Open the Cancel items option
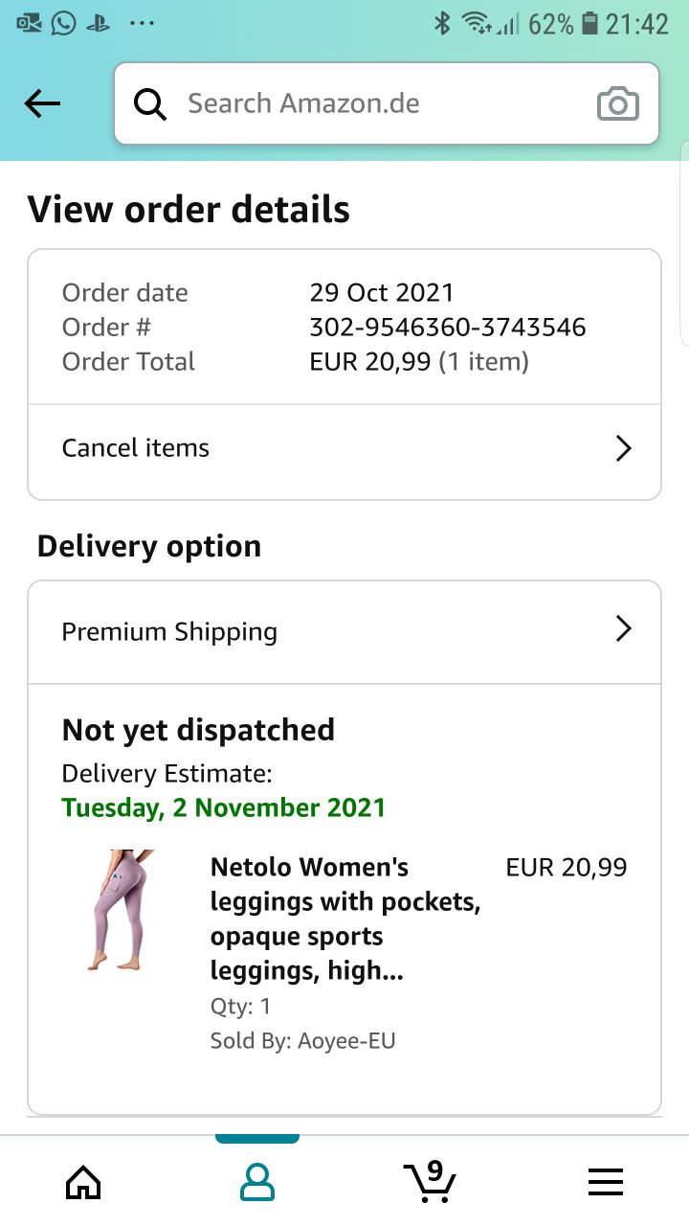 (136, 448)
